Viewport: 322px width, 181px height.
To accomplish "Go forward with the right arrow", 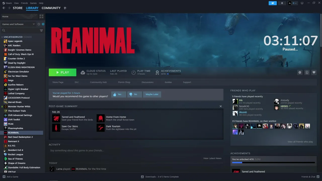I will [9, 8].
